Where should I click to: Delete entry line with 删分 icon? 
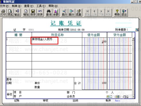click(72, 12)
